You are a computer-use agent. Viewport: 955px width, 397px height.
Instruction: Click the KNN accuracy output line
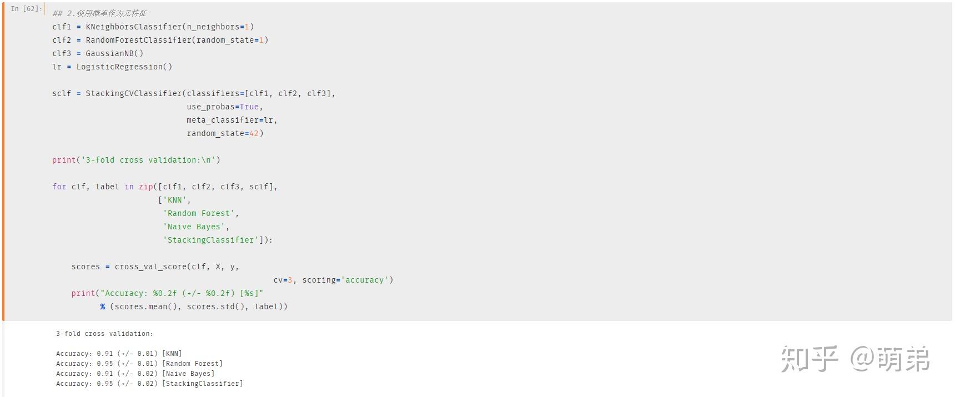[x=119, y=354]
